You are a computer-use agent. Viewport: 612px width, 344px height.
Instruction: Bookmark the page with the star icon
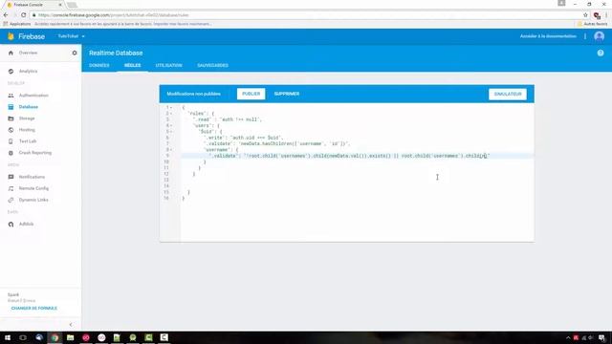(x=585, y=15)
